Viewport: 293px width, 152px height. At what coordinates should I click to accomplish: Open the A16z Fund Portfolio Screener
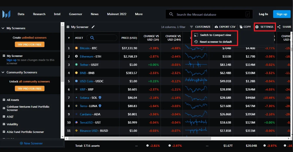pyautogui.click(x=25, y=132)
